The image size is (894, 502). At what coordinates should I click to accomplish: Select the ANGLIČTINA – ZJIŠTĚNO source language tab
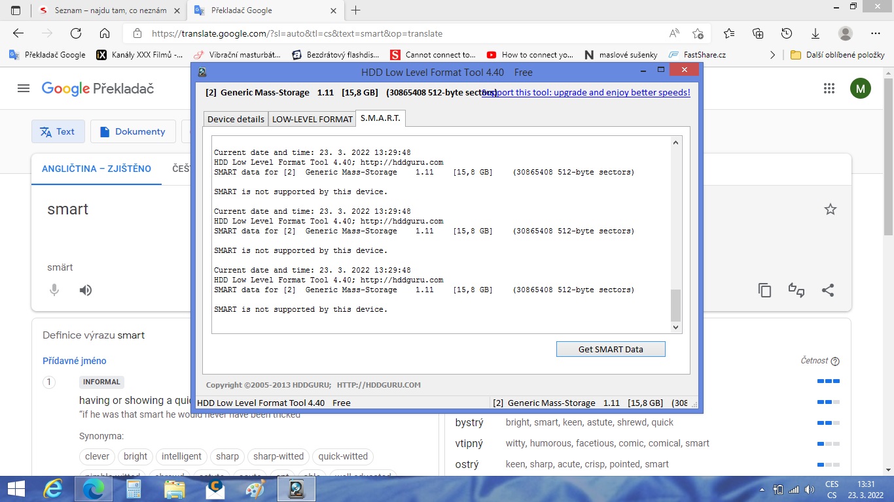96,169
